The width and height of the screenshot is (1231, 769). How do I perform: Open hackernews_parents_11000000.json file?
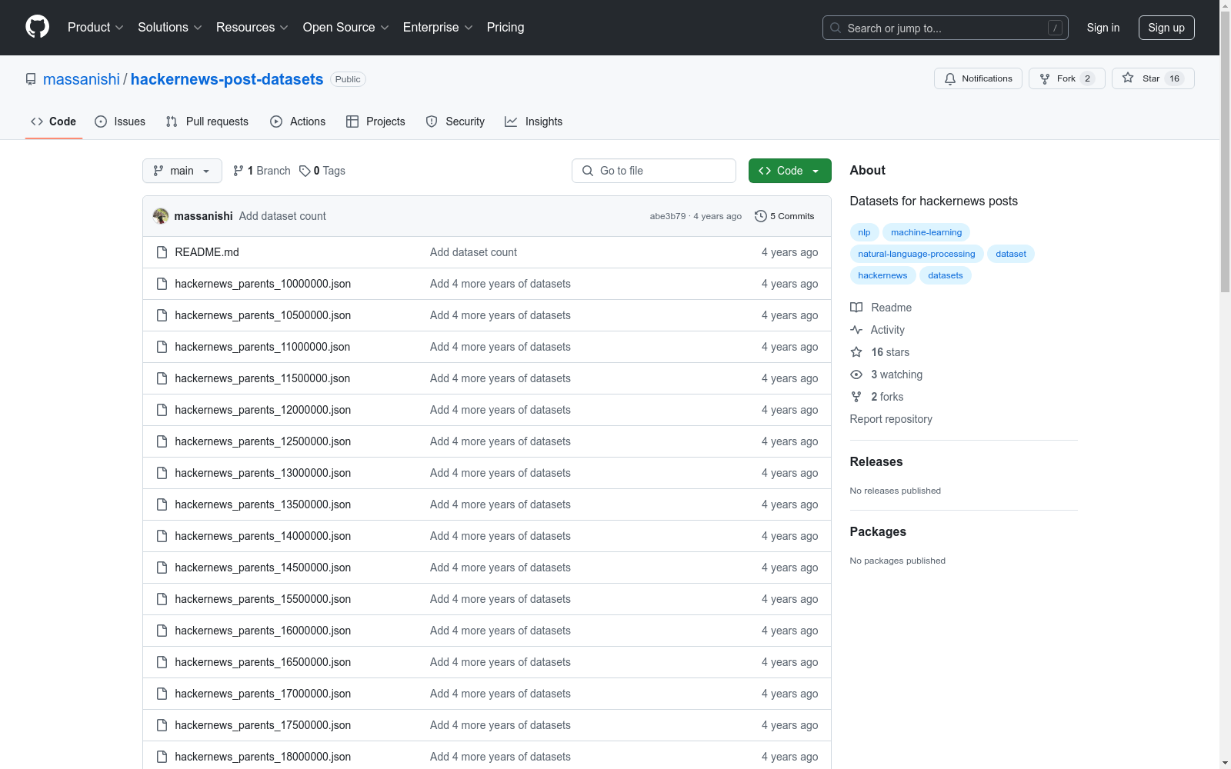coord(262,347)
